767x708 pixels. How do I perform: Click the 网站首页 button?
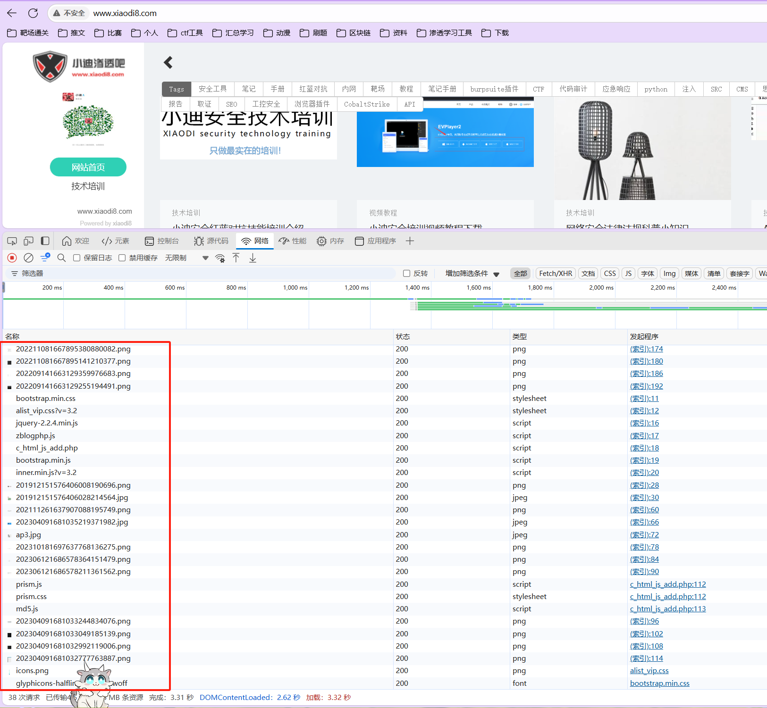(x=88, y=167)
